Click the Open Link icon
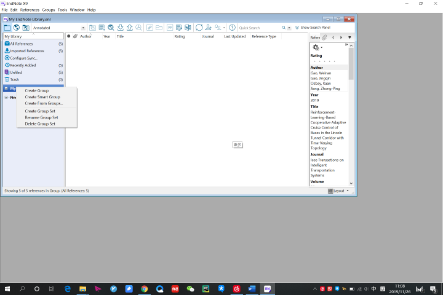The image size is (443, 295). pos(150,28)
